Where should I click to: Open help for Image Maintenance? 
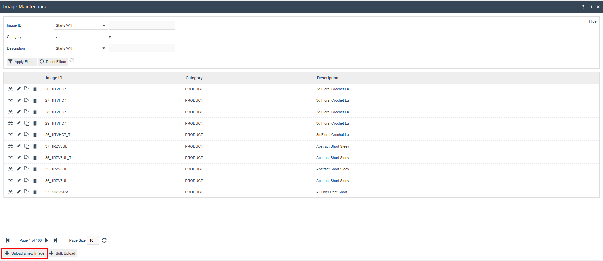[583, 7]
